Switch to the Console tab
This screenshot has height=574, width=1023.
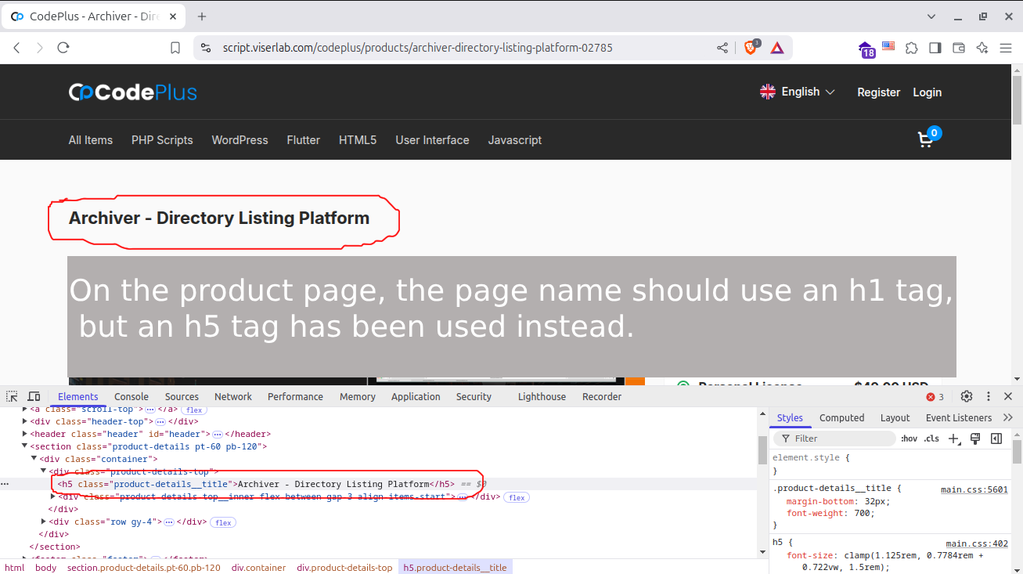coord(131,397)
